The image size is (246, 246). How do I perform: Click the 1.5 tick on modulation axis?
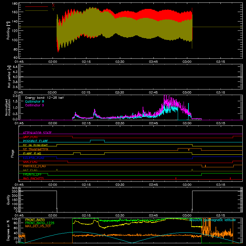click(x=15, y=101)
